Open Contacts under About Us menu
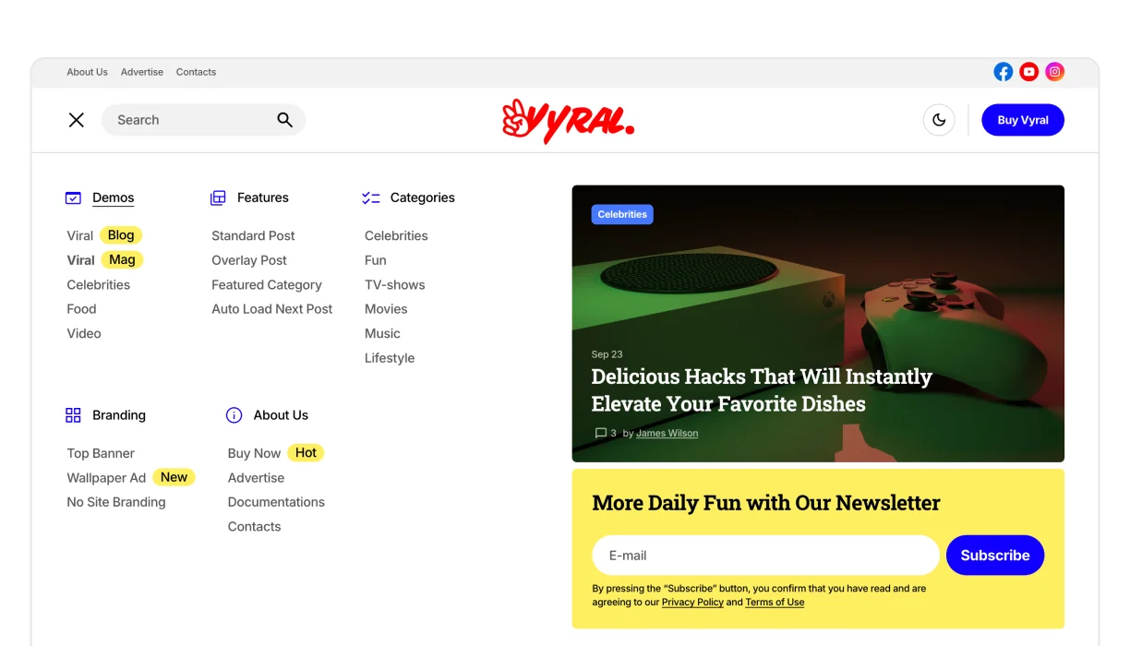The height and width of the screenshot is (646, 1130). tap(254, 527)
